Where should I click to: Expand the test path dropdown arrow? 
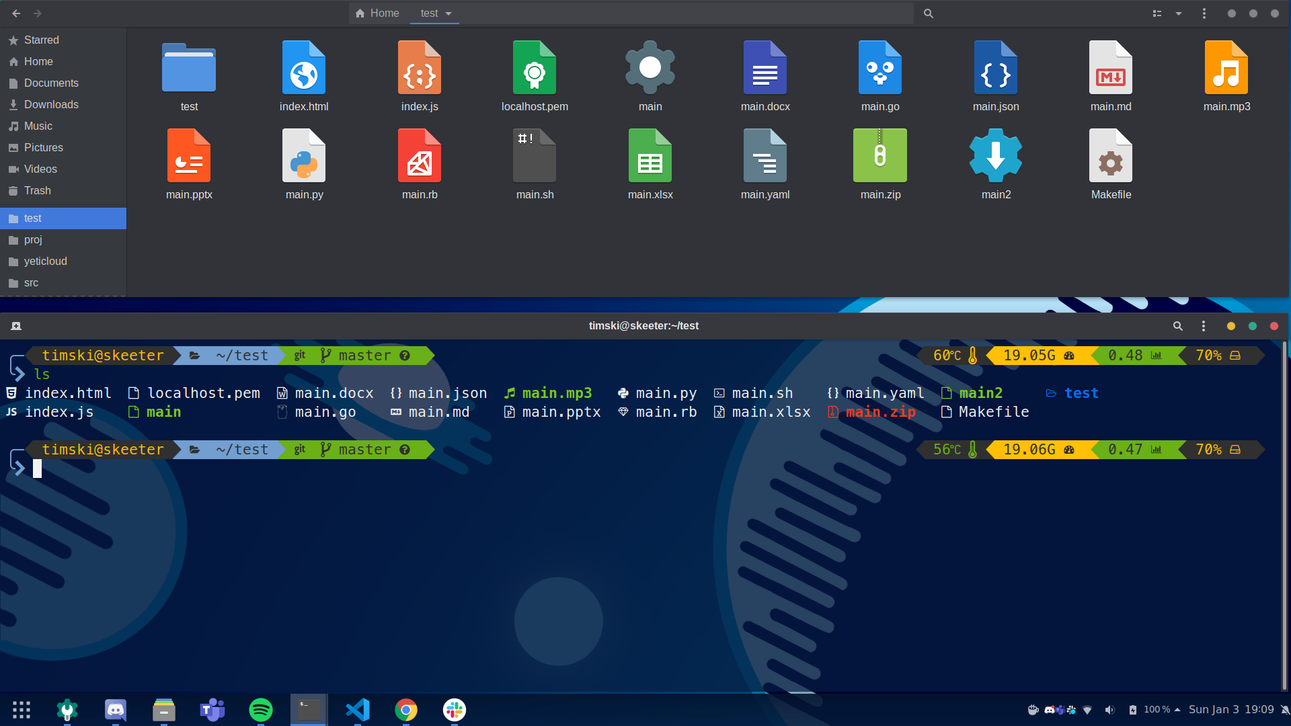(x=448, y=13)
